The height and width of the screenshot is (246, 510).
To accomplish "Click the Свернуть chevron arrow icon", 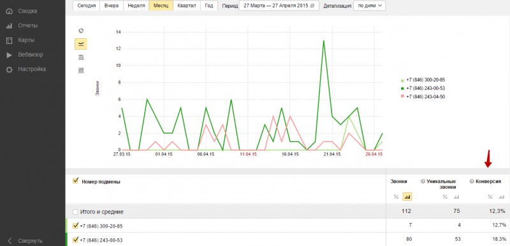I will click(10, 241).
